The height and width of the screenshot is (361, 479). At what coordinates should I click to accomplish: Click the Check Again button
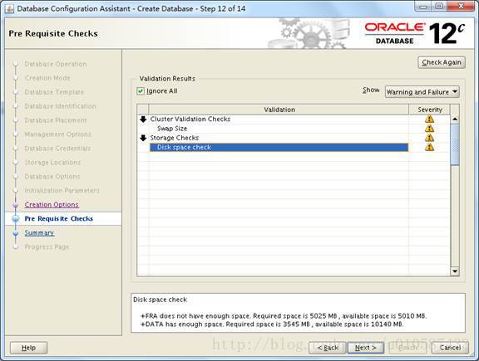442,62
